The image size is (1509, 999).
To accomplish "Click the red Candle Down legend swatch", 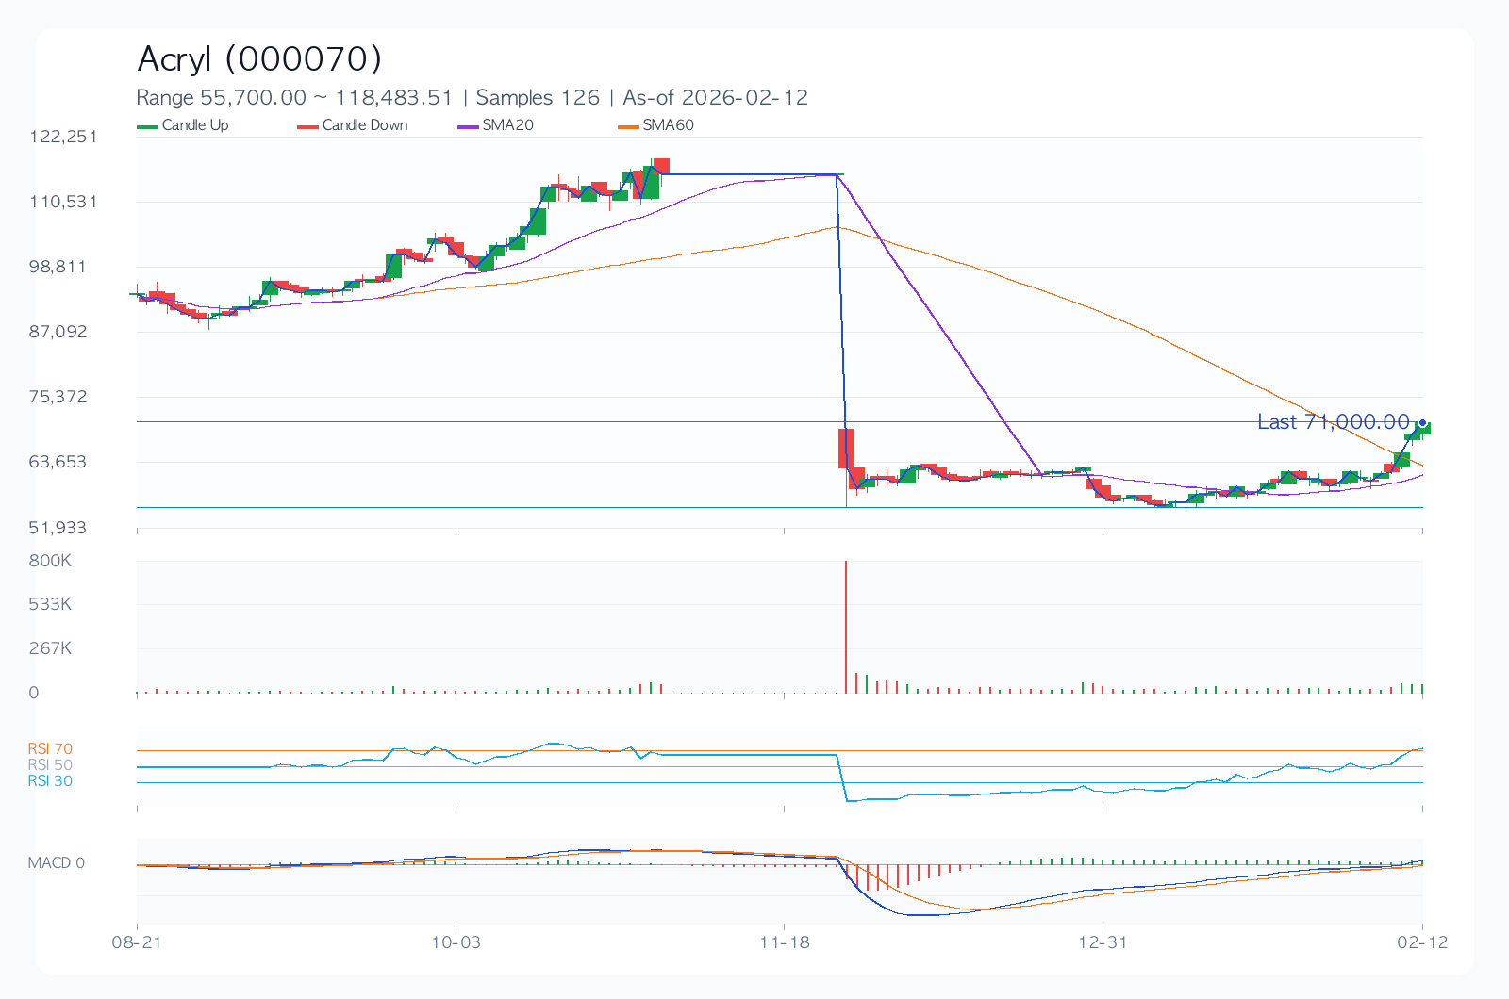I will (308, 126).
